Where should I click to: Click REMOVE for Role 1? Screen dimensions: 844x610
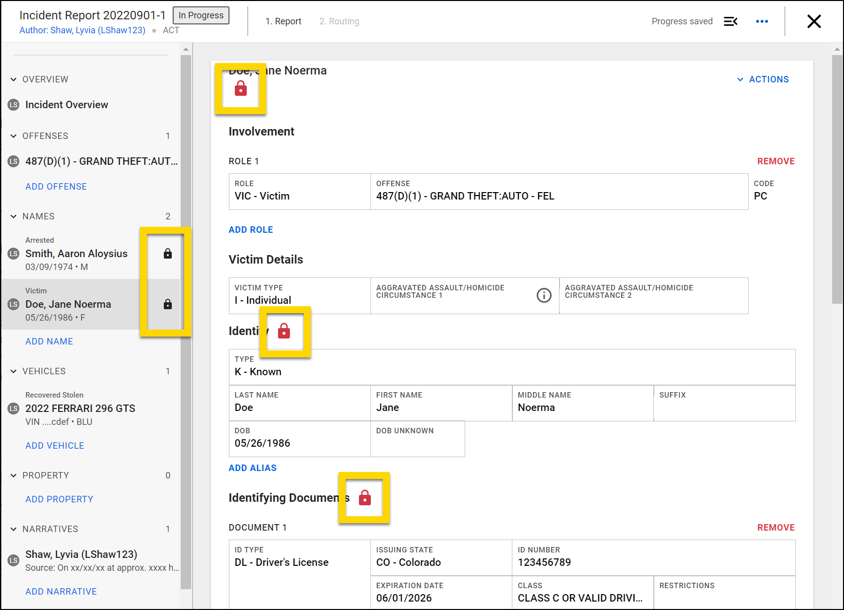point(775,161)
